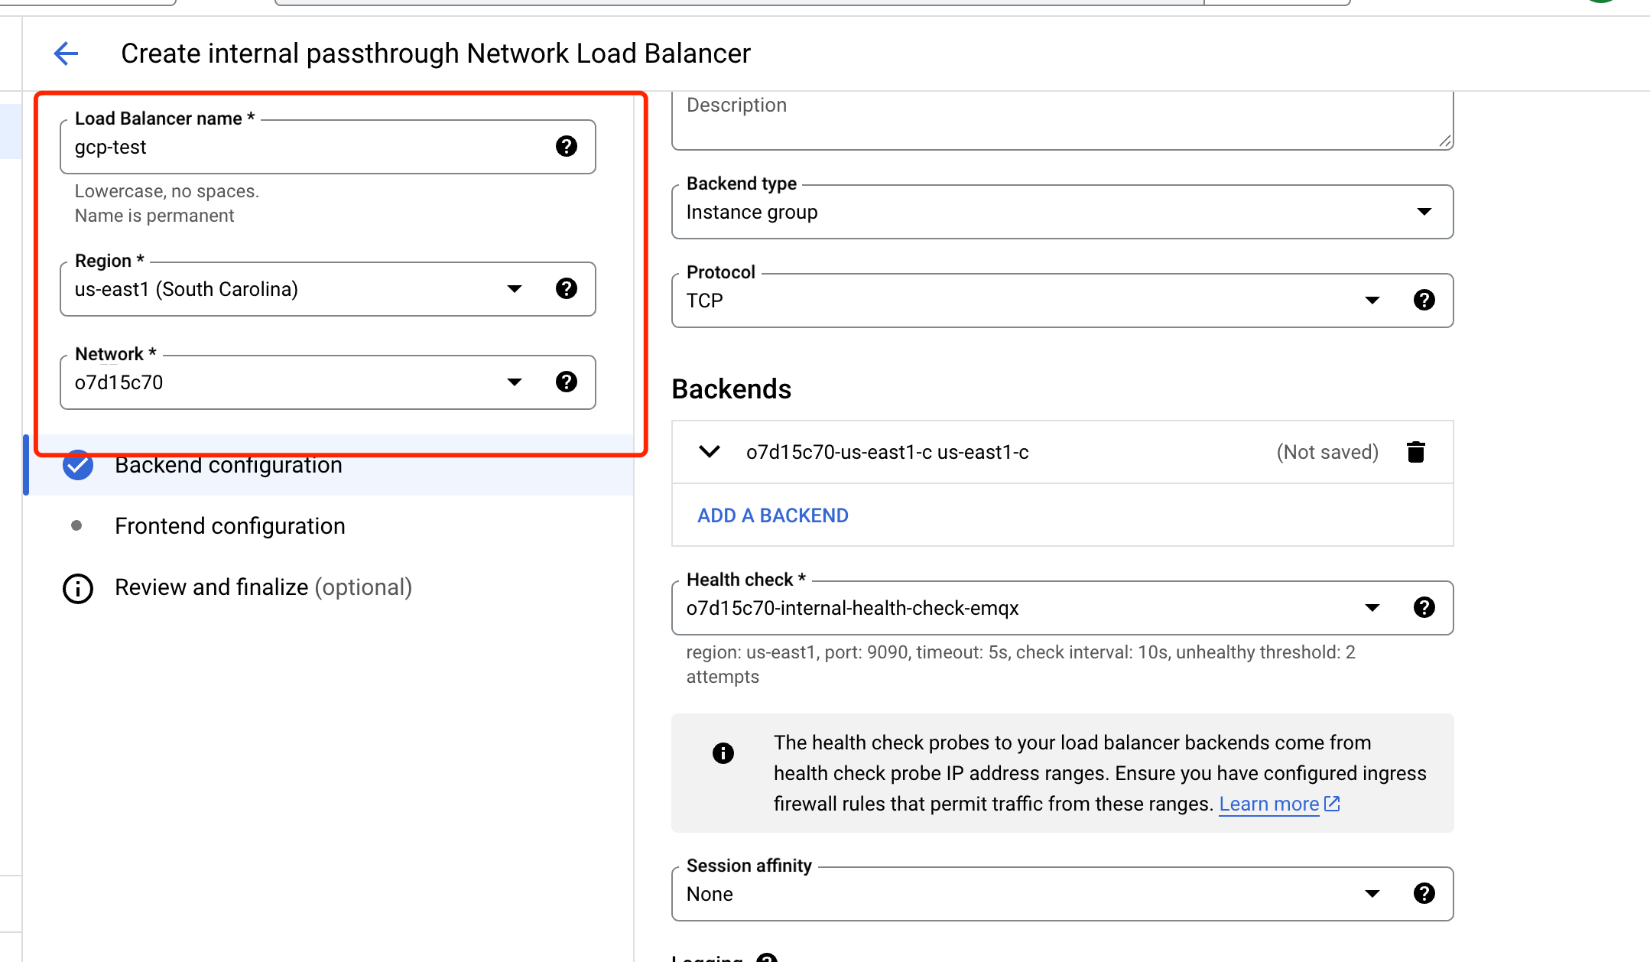Open the Protocol dropdown showing TCP
The width and height of the screenshot is (1650, 962).
coord(1372,299)
